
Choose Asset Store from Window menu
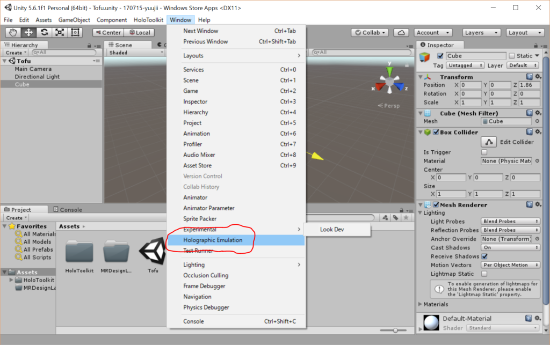(236, 165)
